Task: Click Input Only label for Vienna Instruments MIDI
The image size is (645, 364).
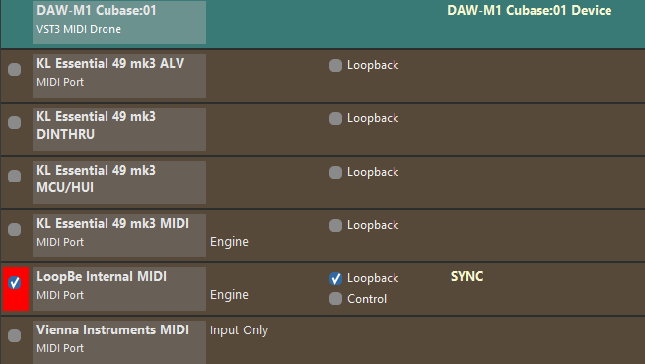Action: (x=239, y=330)
